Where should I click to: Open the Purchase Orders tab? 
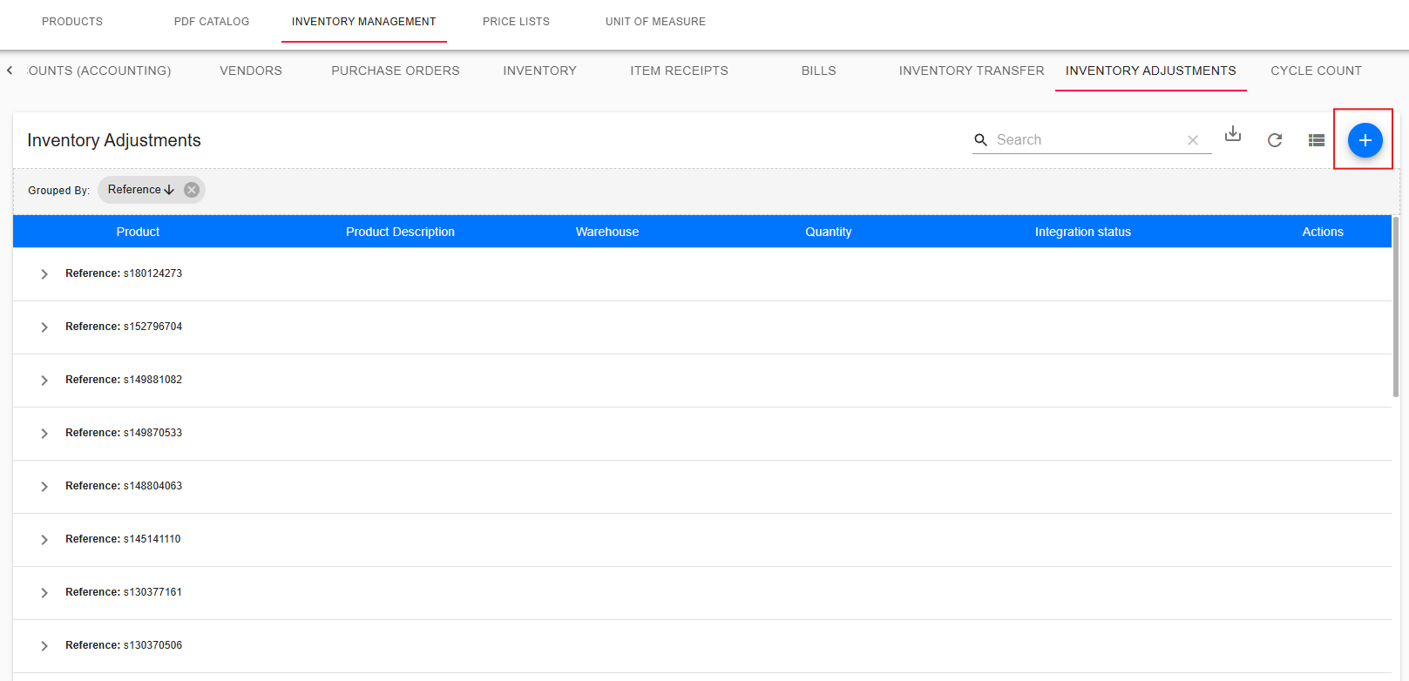coord(395,71)
